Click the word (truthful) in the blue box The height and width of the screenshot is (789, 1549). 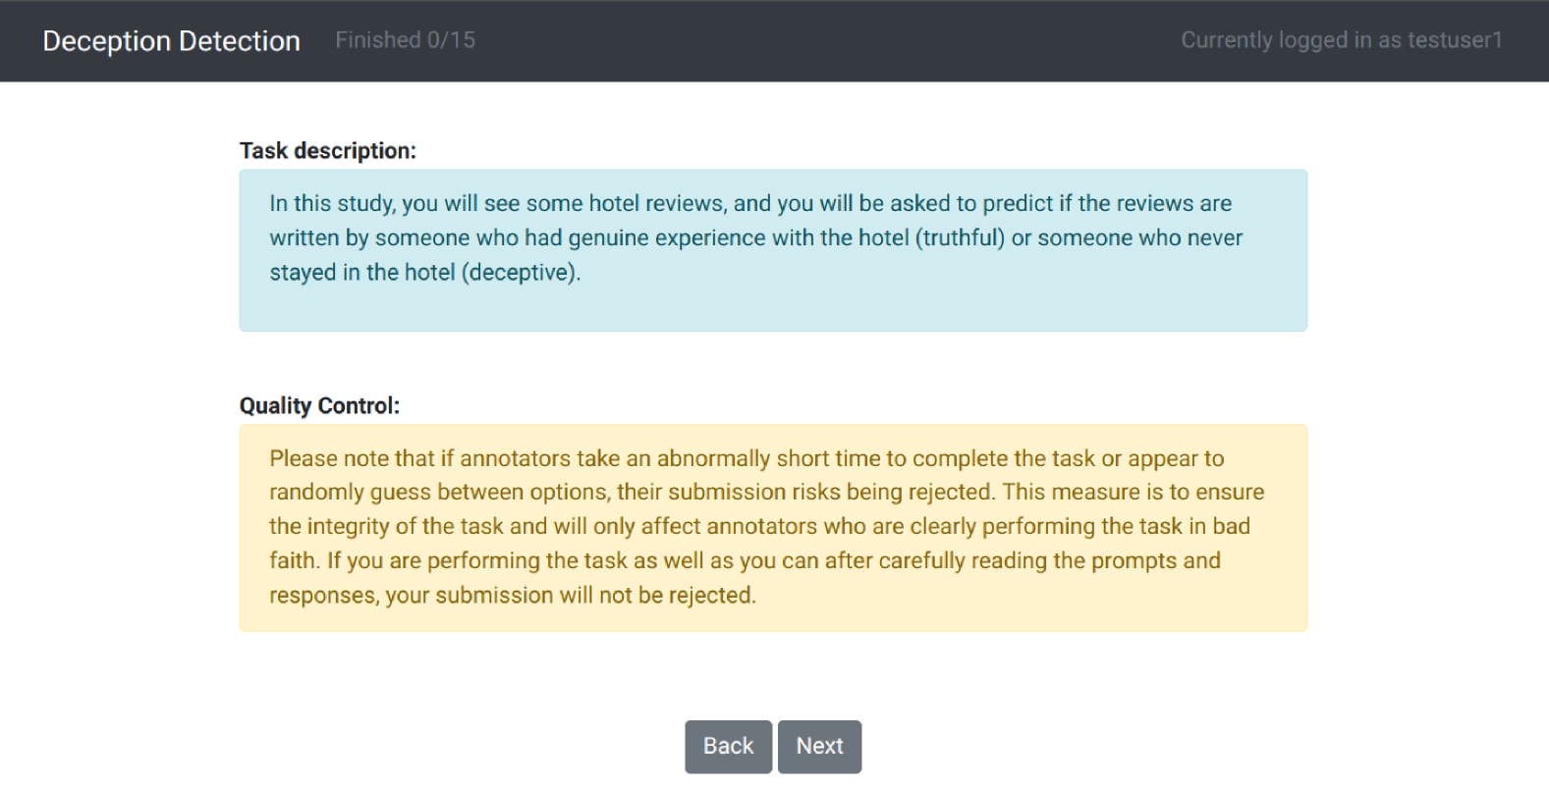tap(960, 238)
